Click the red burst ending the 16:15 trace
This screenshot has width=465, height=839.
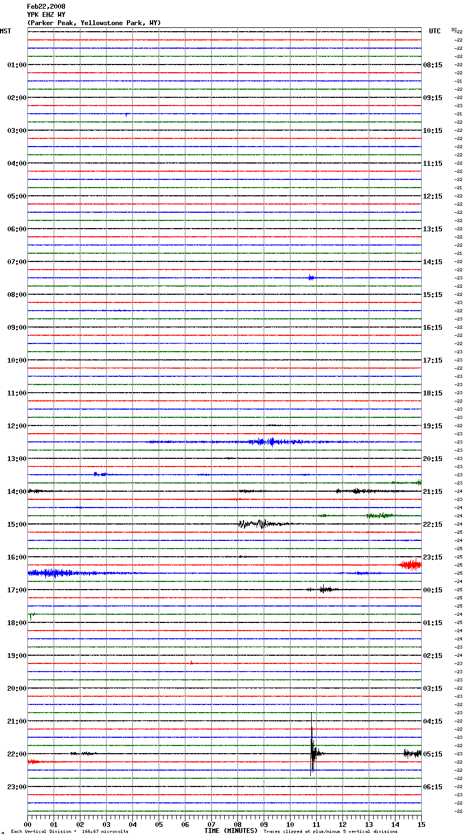click(x=410, y=564)
